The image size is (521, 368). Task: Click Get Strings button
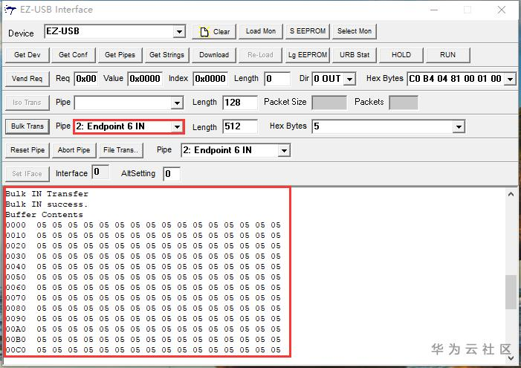[166, 55]
